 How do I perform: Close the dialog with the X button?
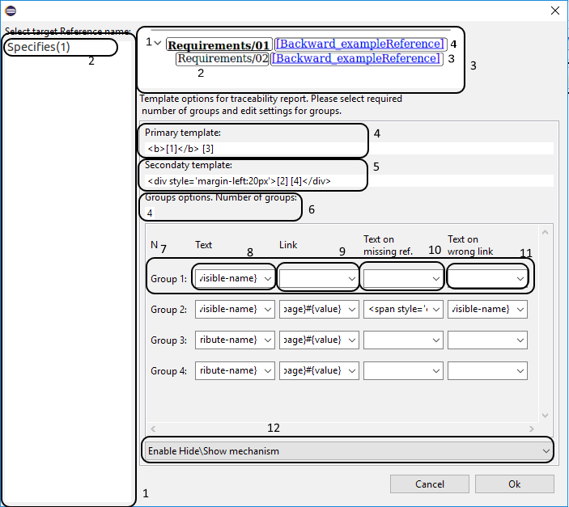[x=555, y=11]
